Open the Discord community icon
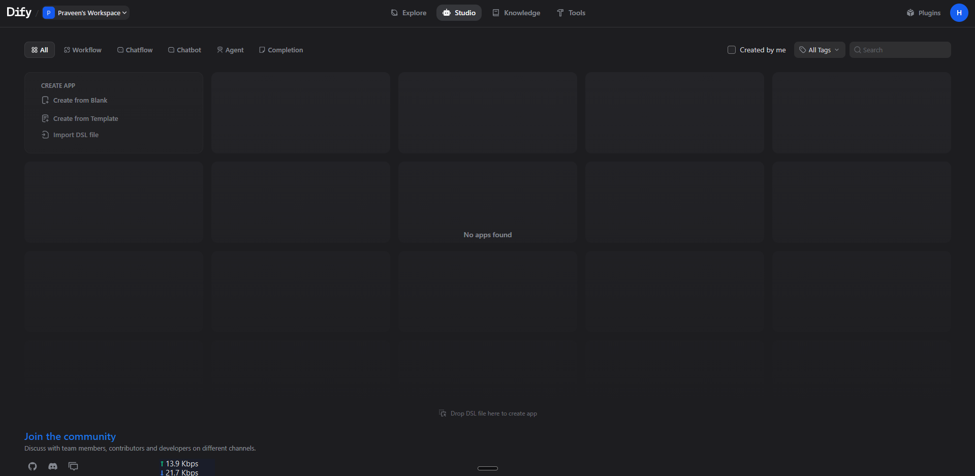This screenshot has width=975, height=476. pyautogui.click(x=52, y=466)
